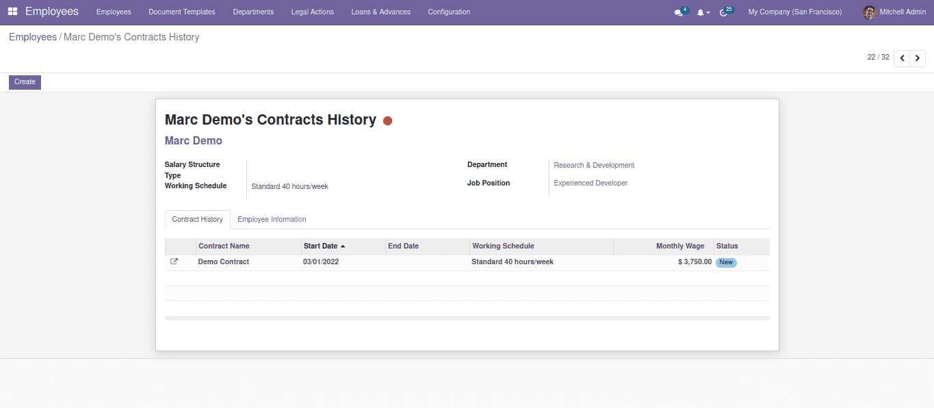Click the red status dot beside title
This screenshot has width=934, height=408.
[387, 121]
